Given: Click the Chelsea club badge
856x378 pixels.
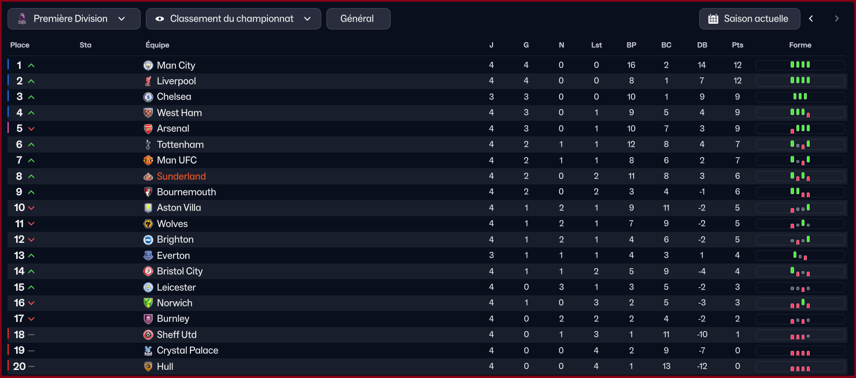Looking at the screenshot, I should coord(148,97).
